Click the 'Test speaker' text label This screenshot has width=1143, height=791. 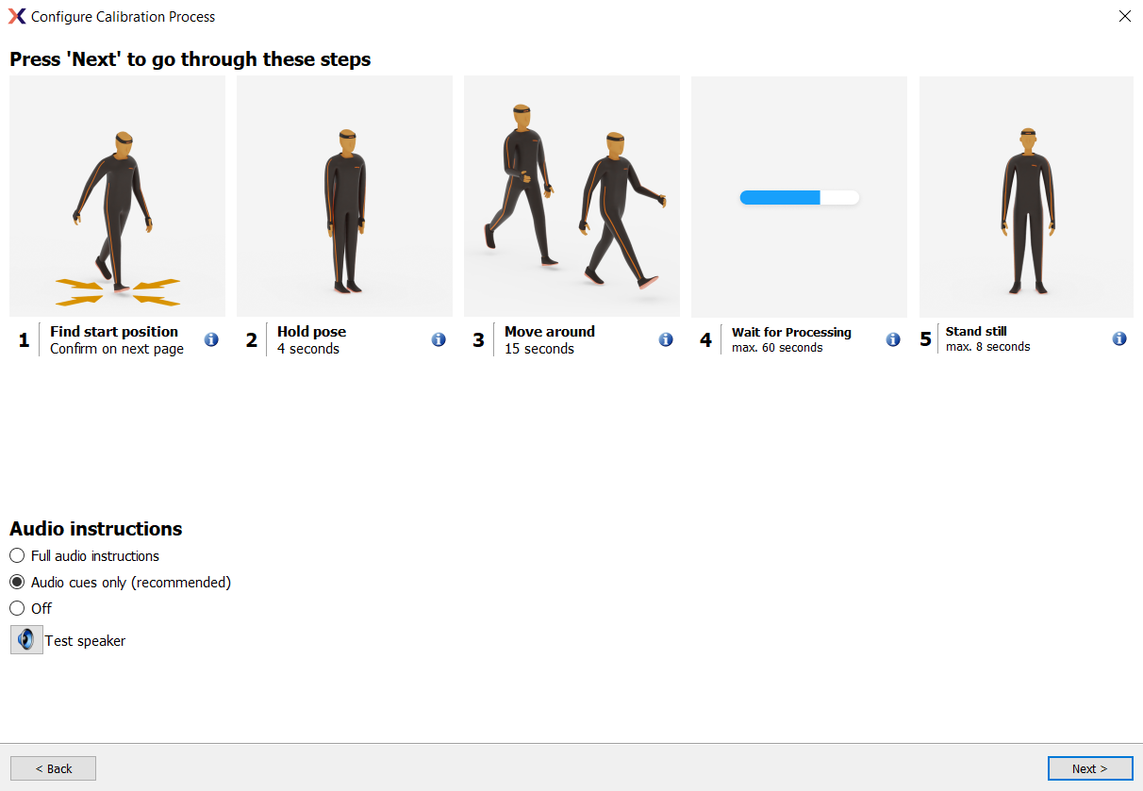pyautogui.click(x=85, y=641)
